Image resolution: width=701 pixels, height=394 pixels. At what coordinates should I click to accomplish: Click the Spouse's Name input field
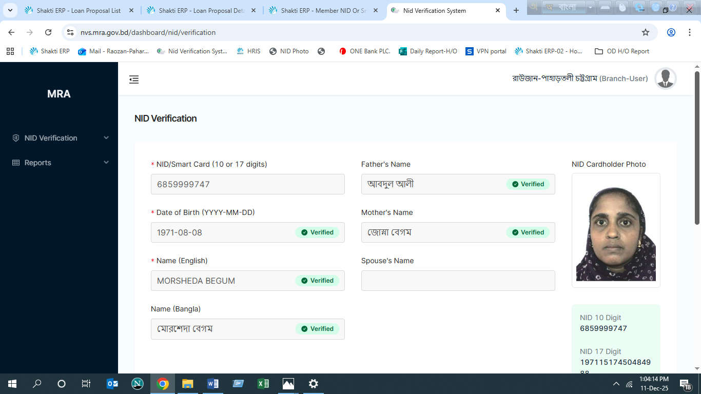458,281
